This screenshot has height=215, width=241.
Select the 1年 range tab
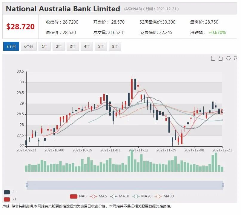tap(44, 46)
